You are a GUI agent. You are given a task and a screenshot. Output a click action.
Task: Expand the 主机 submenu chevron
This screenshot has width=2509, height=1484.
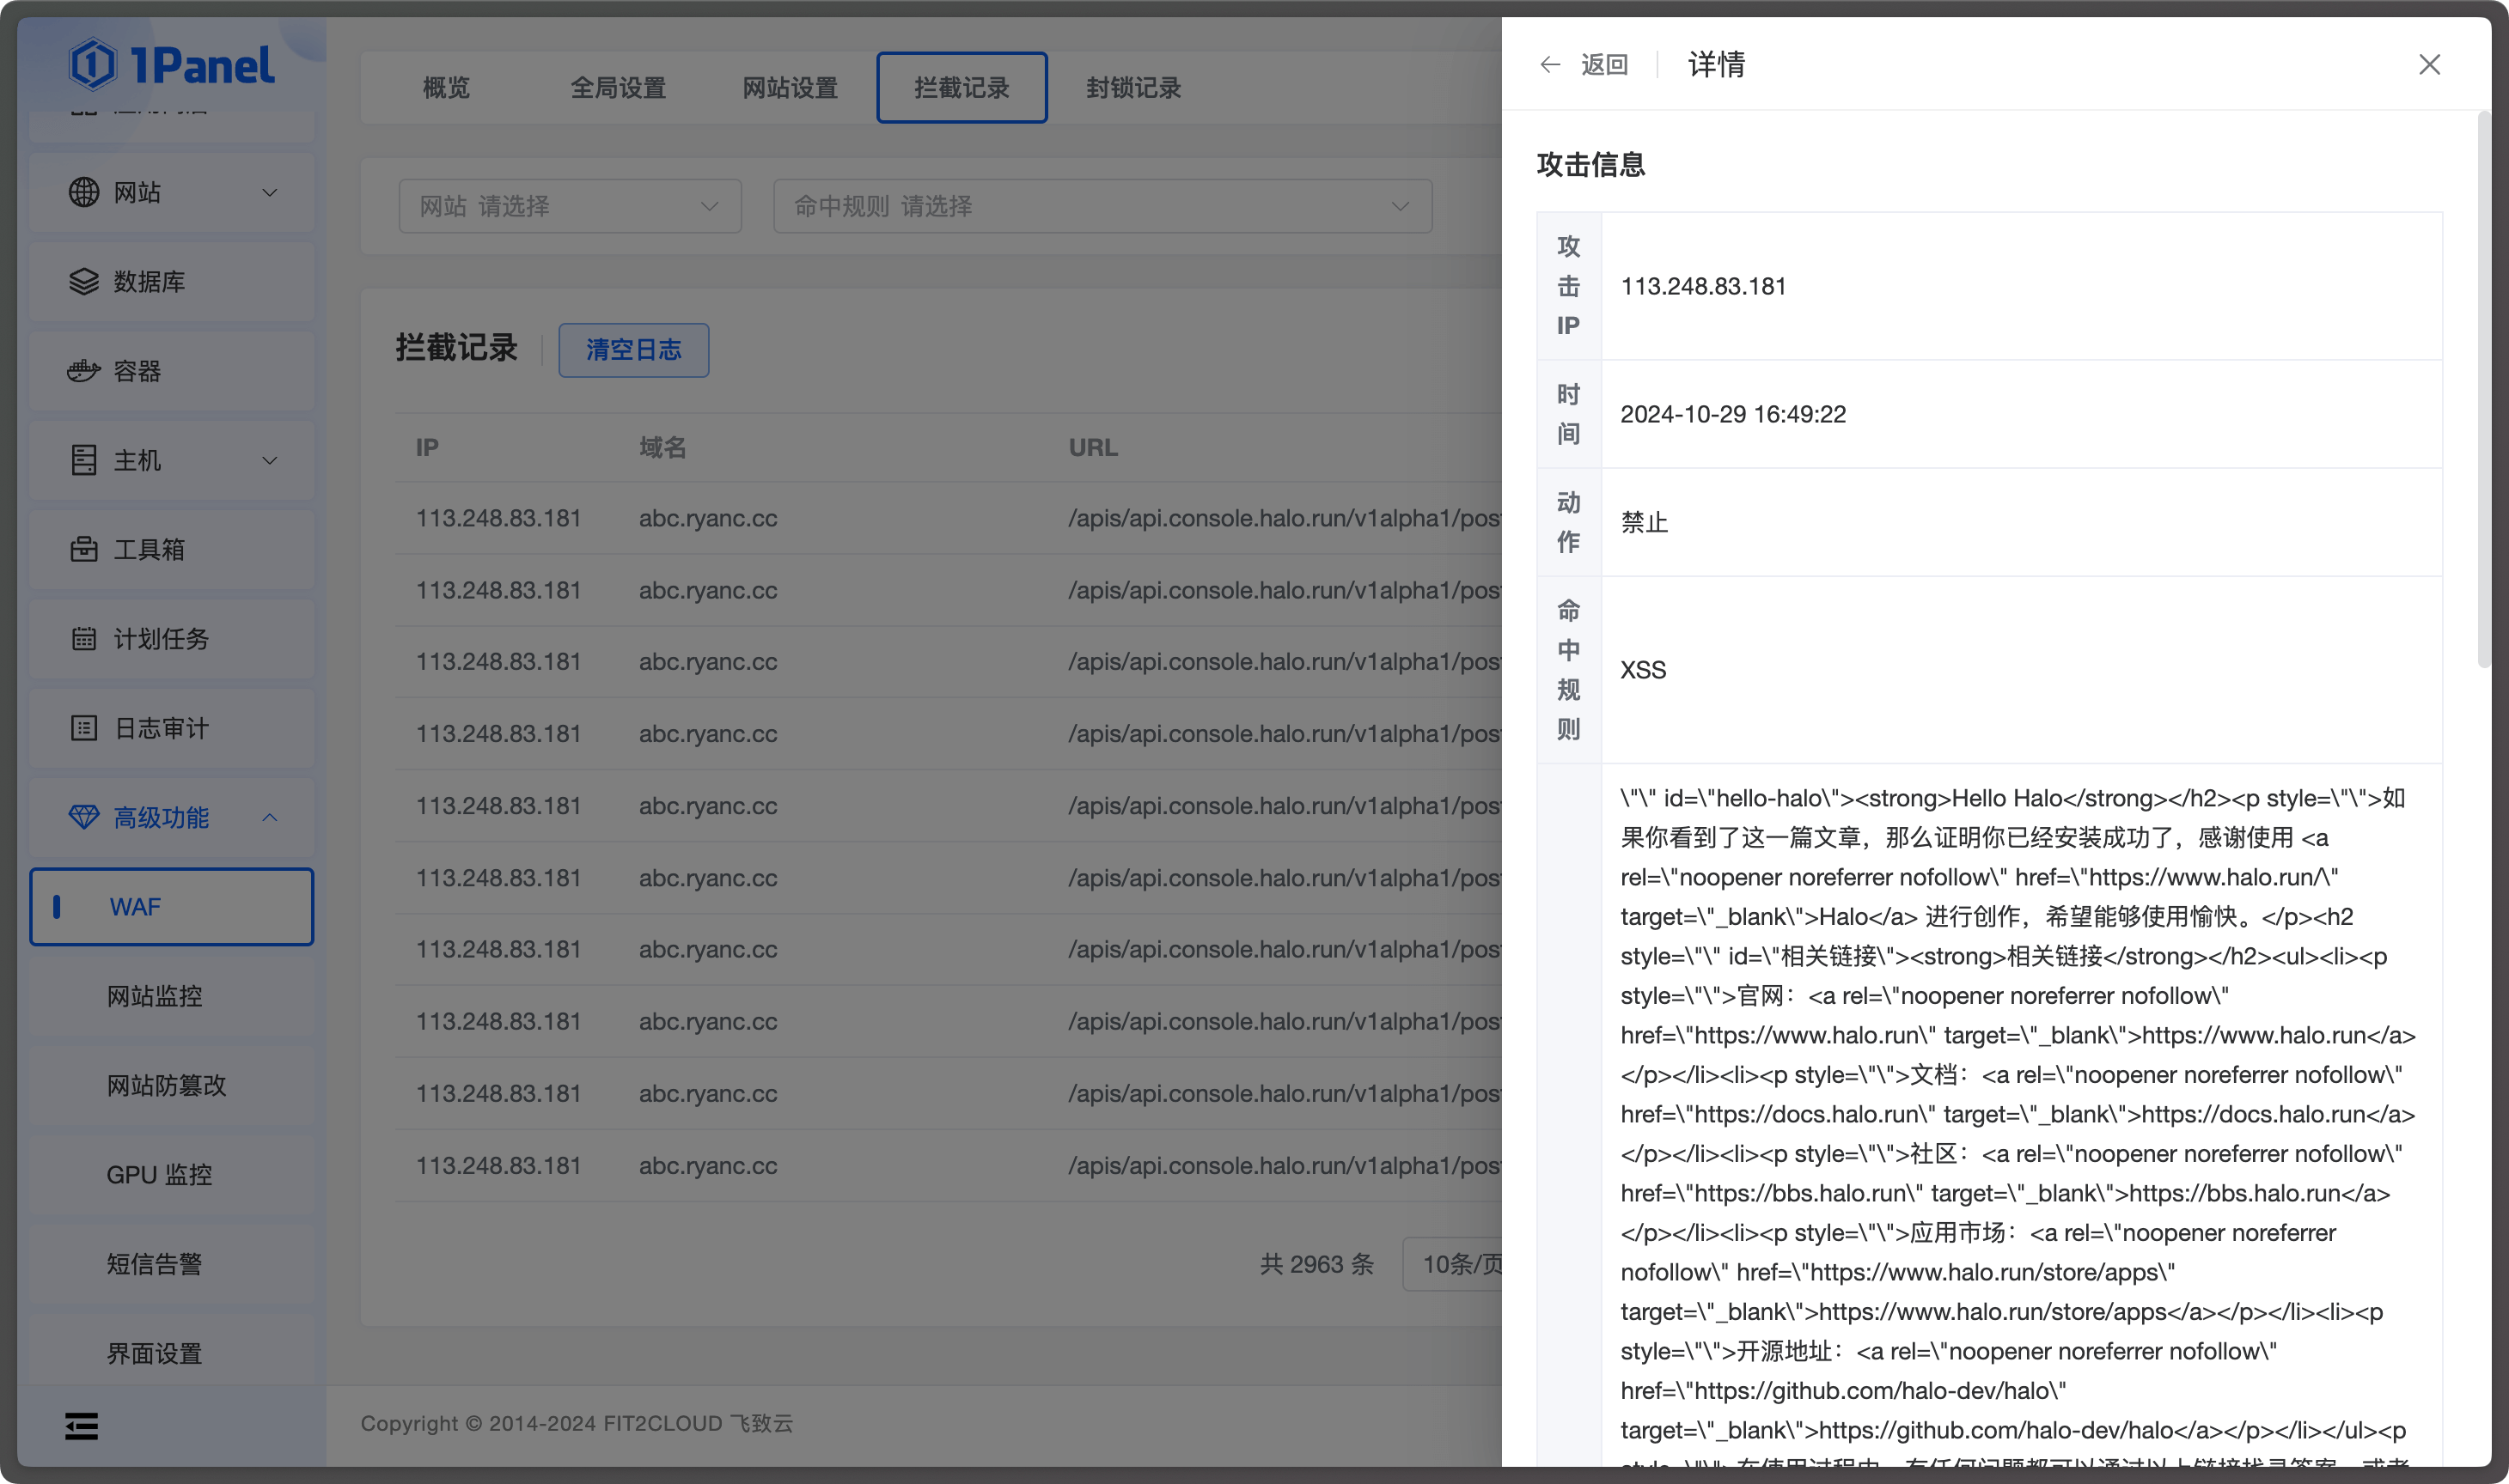tap(269, 461)
